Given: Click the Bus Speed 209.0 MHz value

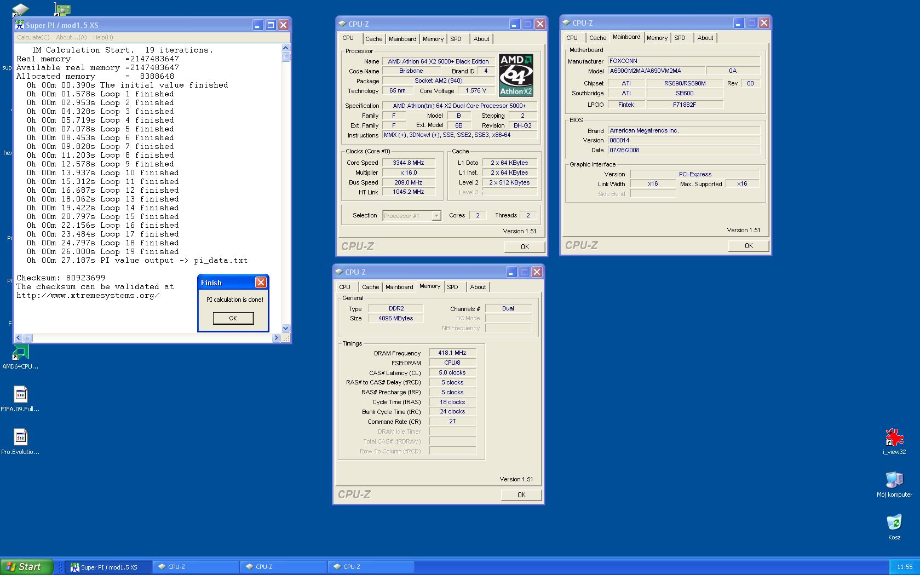Looking at the screenshot, I should 409,182.
